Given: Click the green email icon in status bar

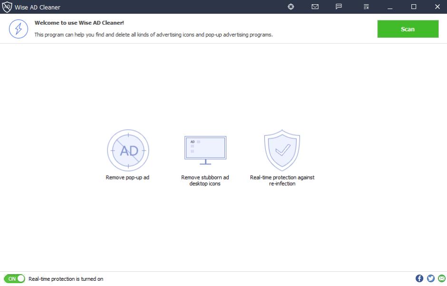Looking at the screenshot, I should tap(442, 278).
